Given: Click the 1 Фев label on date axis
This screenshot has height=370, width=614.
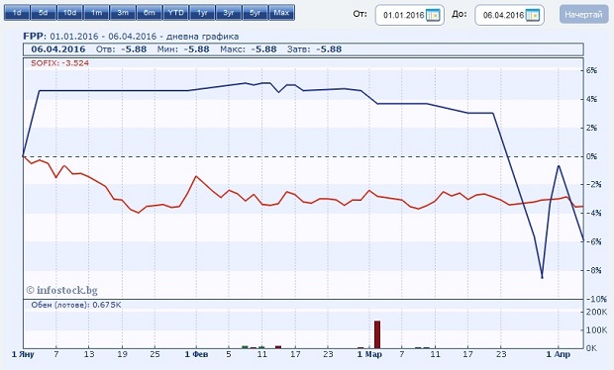Looking at the screenshot, I should point(196,354).
